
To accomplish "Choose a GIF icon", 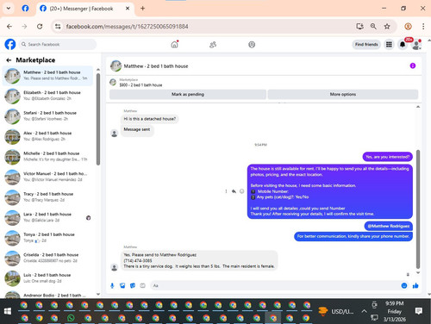I will (x=142, y=285).
